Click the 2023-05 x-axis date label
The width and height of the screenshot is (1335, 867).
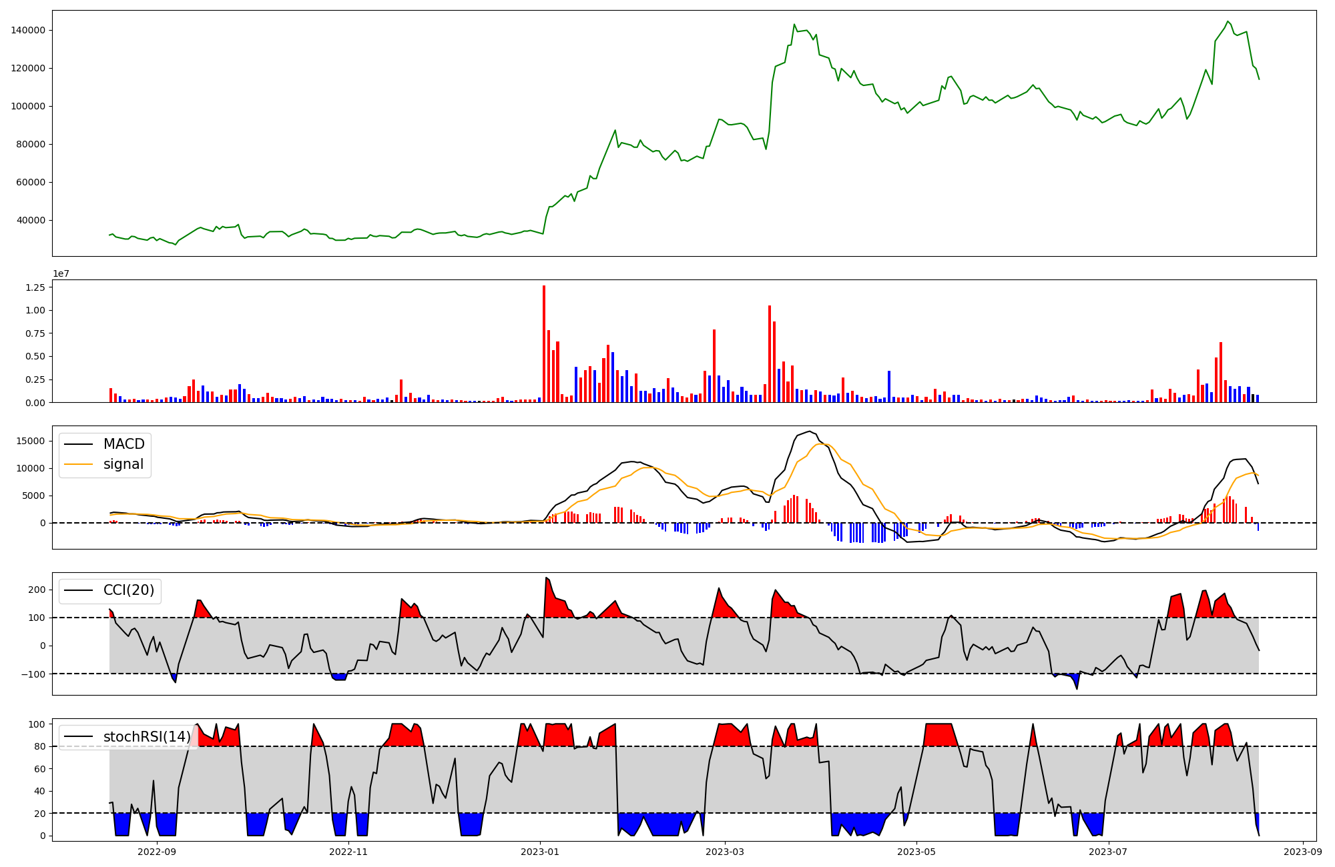tap(916, 852)
